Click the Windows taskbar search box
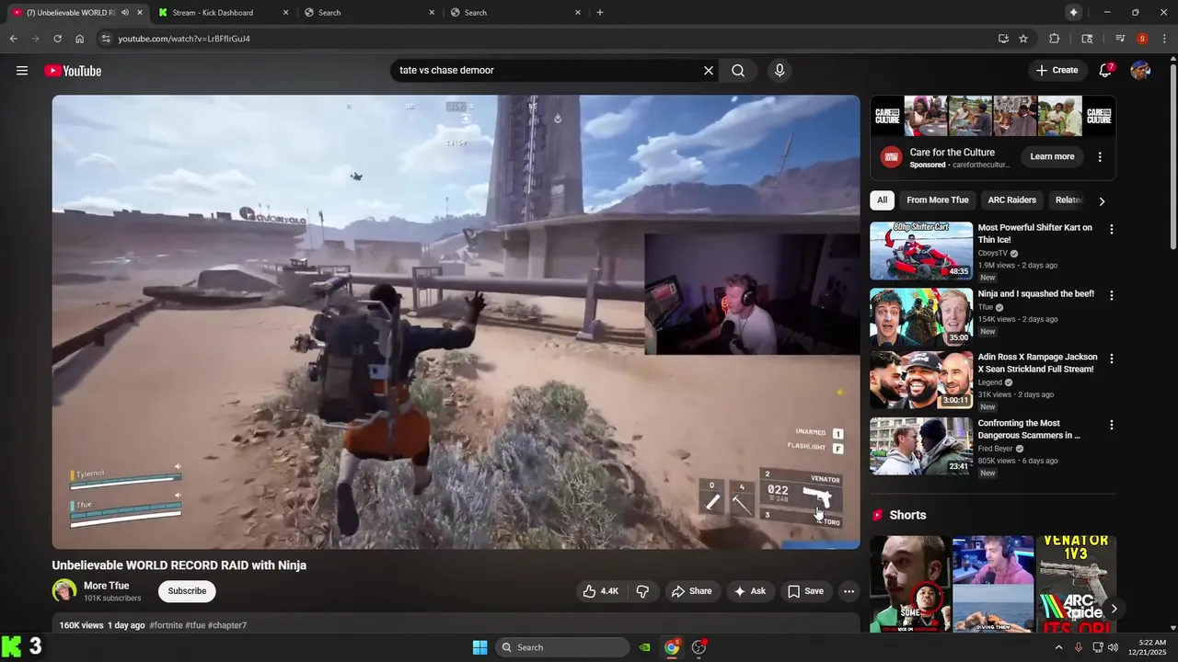This screenshot has height=662, width=1178. (x=562, y=647)
